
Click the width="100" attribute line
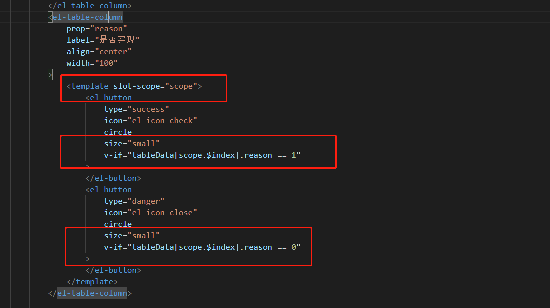pyautogui.click(x=92, y=63)
